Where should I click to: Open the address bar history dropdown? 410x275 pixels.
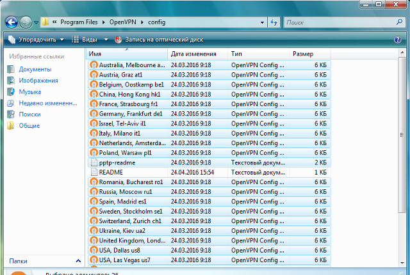pos(262,22)
